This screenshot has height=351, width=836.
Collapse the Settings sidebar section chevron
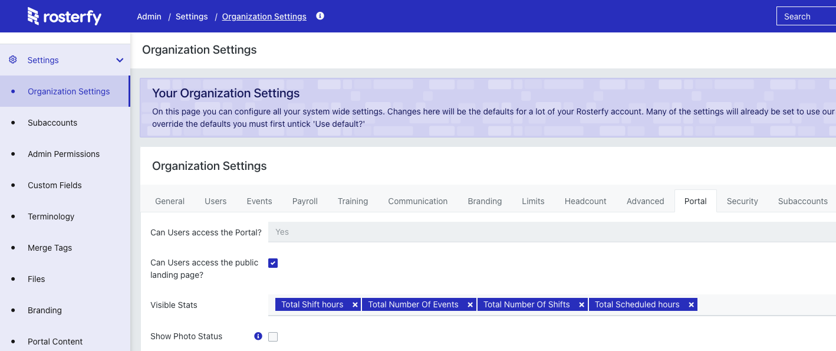tap(120, 60)
